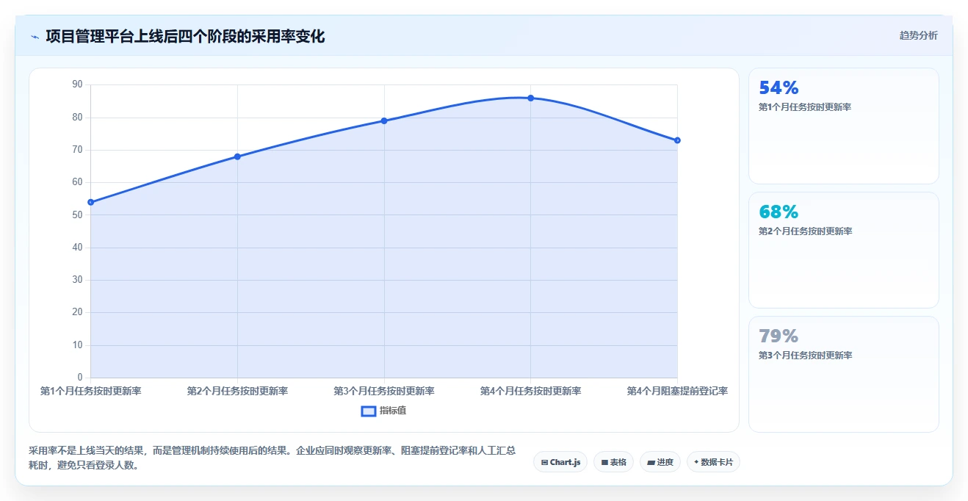This screenshot has width=968, height=501.
Task: Click the 趋势分析 label in header
Action: 918,35
